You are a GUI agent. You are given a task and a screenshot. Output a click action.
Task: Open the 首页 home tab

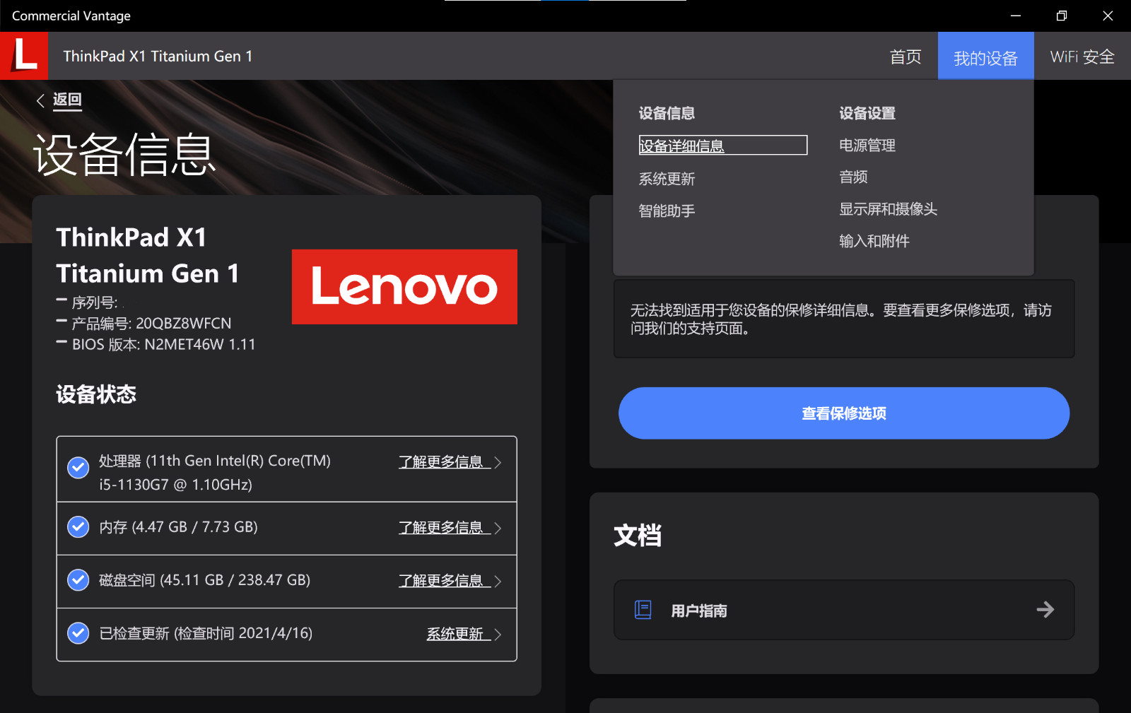(906, 57)
